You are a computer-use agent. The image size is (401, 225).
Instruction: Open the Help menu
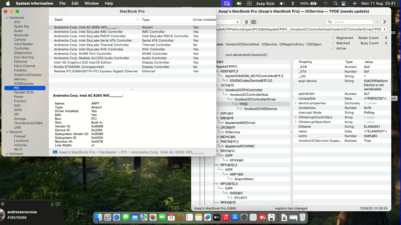109,4
